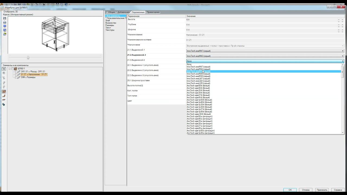Click the OK button
The height and width of the screenshot is (195, 347).
point(290,190)
